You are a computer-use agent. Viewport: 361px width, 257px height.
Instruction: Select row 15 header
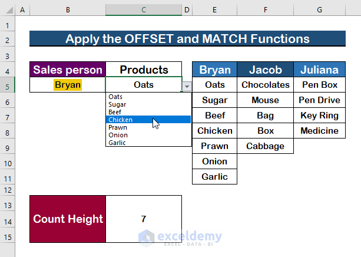[x=8, y=235]
